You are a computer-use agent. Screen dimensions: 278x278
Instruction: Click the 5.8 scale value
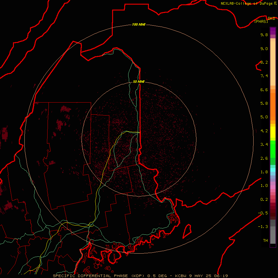click(x=264, y=103)
